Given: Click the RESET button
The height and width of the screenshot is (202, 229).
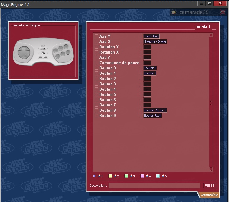Looking at the screenshot, I should coord(210,186).
